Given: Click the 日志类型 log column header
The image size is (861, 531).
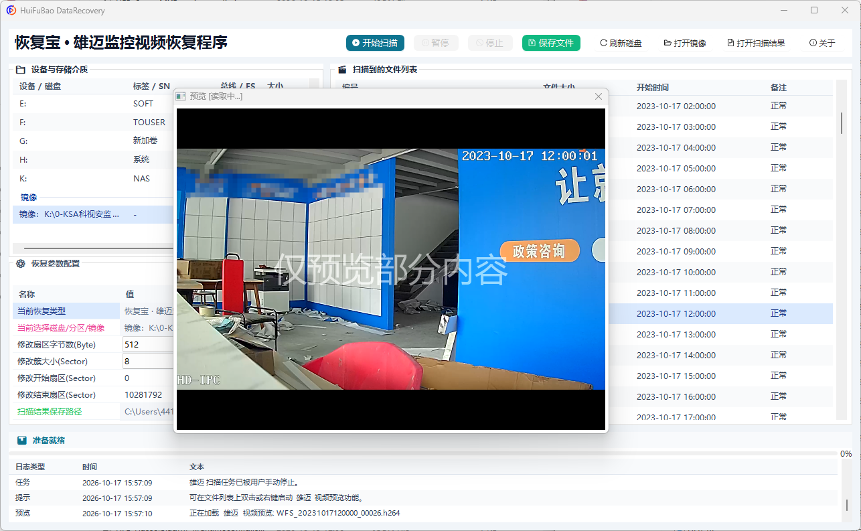Looking at the screenshot, I should [x=30, y=467].
